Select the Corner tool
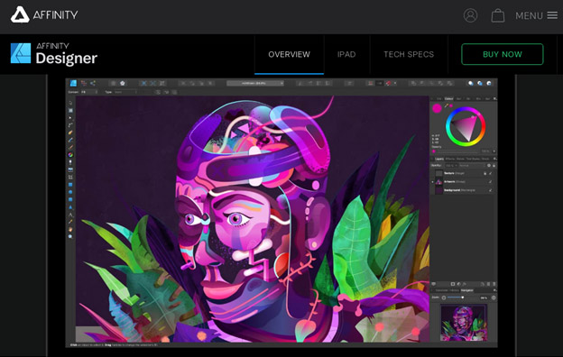The image size is (563, 357). click(x=70, y=125)
